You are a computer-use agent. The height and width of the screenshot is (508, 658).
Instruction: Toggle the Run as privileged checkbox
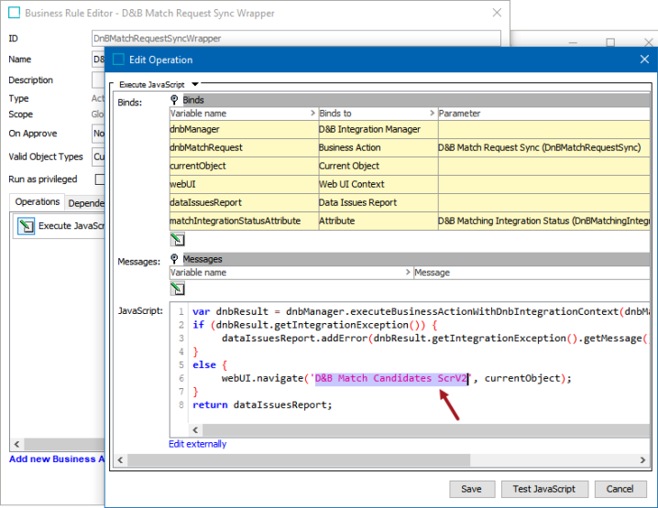(x=100, y=179)
